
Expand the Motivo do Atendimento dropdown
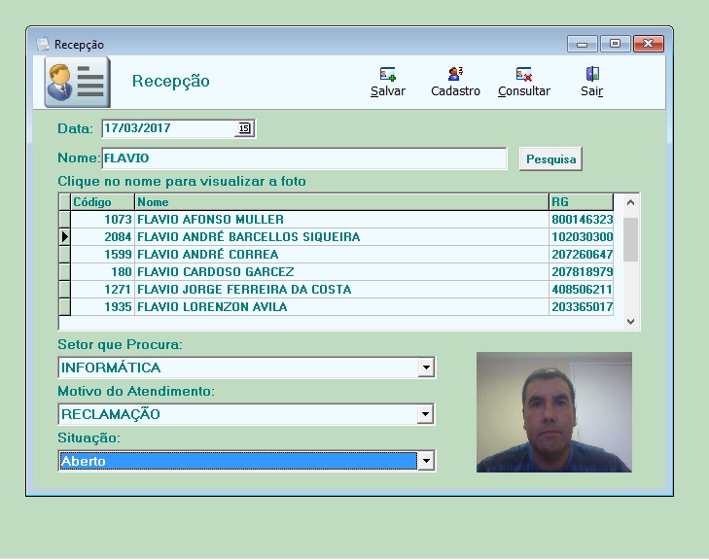coord(424,414)
